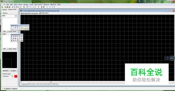Click the green 3D board view icon
The image size is (175, 91).
click(24, 7)
